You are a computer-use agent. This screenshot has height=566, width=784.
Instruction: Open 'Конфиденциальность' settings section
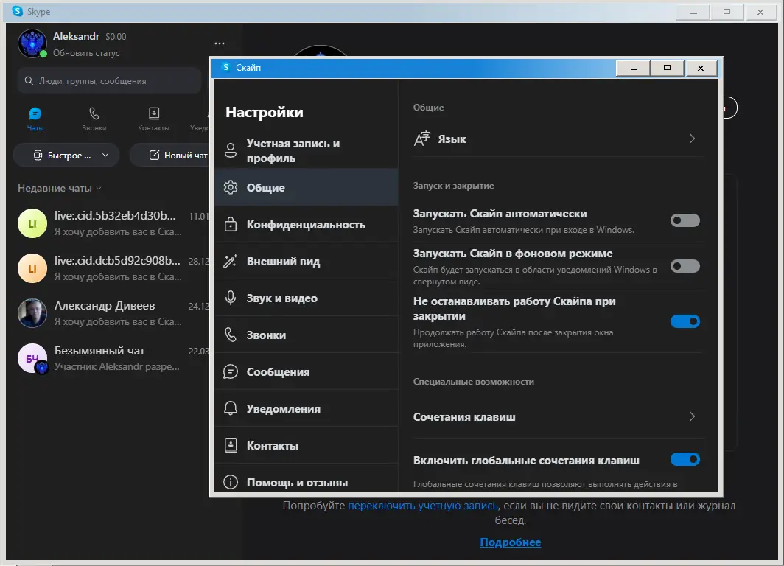point(307,225)
